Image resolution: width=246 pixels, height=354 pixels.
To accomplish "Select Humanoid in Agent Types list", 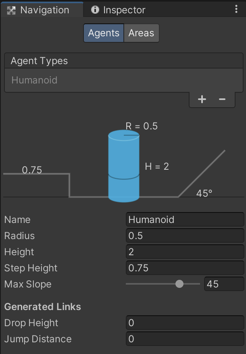I will pos(34,80).
